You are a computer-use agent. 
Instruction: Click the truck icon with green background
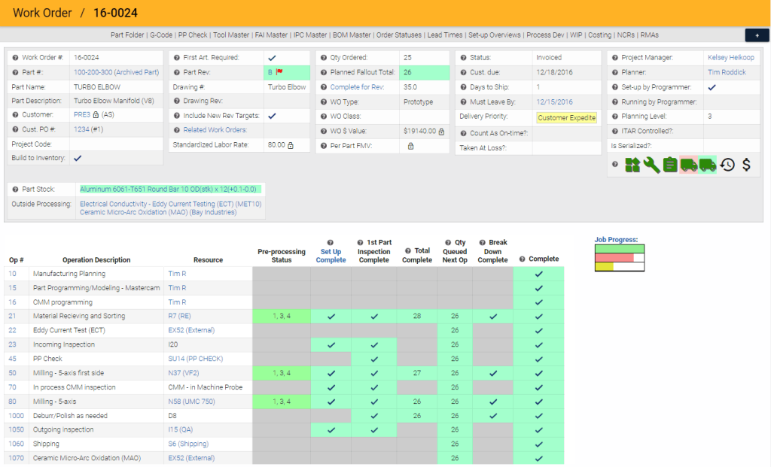708,165
